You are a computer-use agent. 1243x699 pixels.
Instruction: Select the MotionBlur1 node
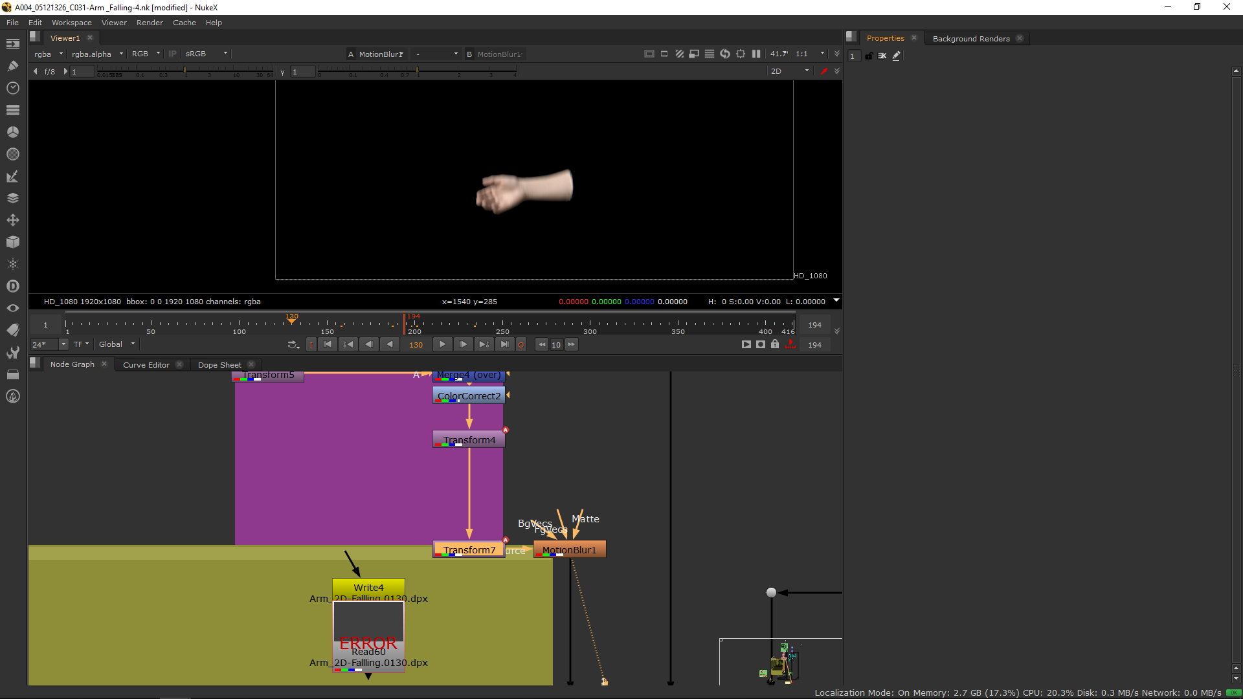point(570,549)
